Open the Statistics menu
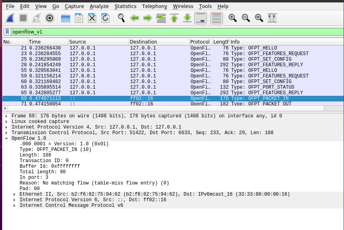Viewport: 344px width, 230px height. coord(125,6)
